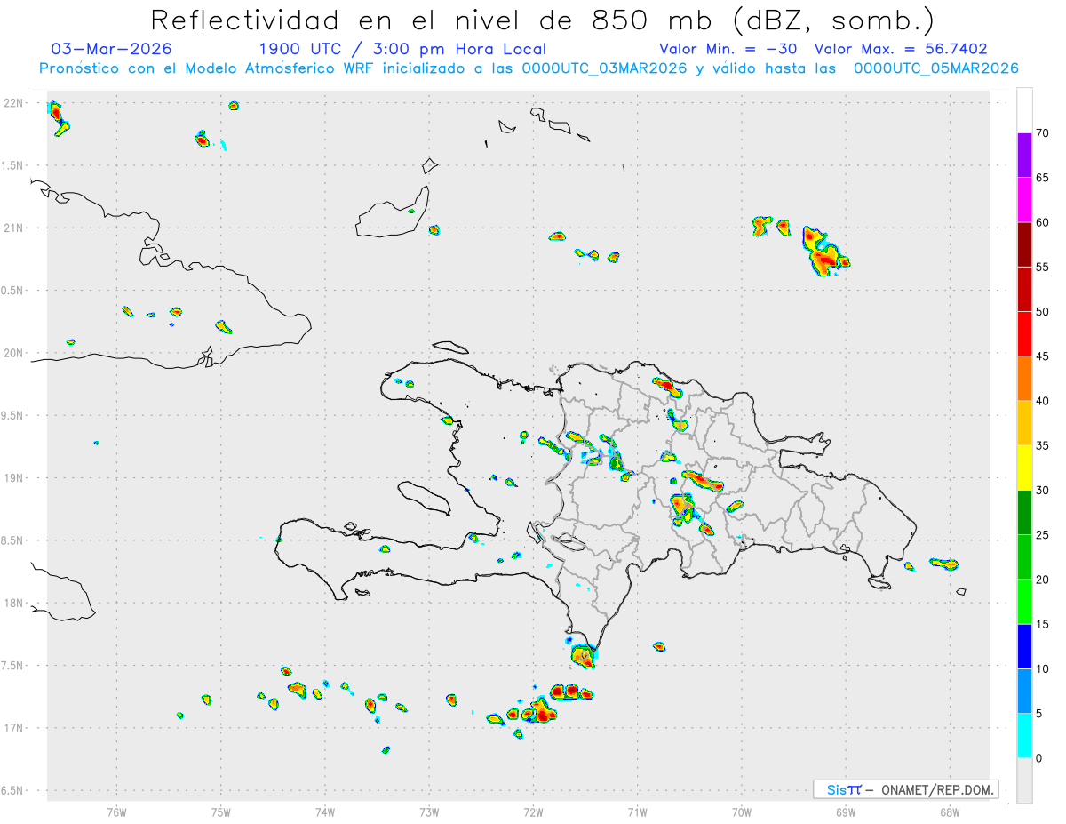Click the colorbar tick label '50'
The image size is (1066, 824).
pyautogui.click(x=1044, y=312)
